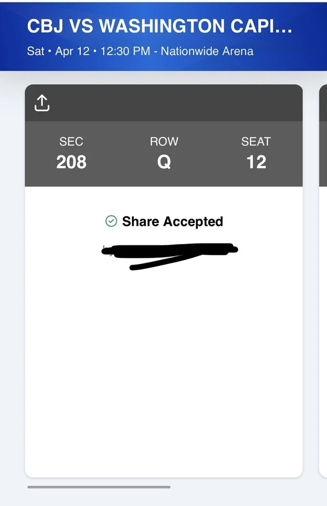Tap section number 208
This screenshot has width=327, height=506.
point(71,162)
